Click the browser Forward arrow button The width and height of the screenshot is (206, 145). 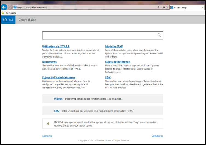pos(10,7)
